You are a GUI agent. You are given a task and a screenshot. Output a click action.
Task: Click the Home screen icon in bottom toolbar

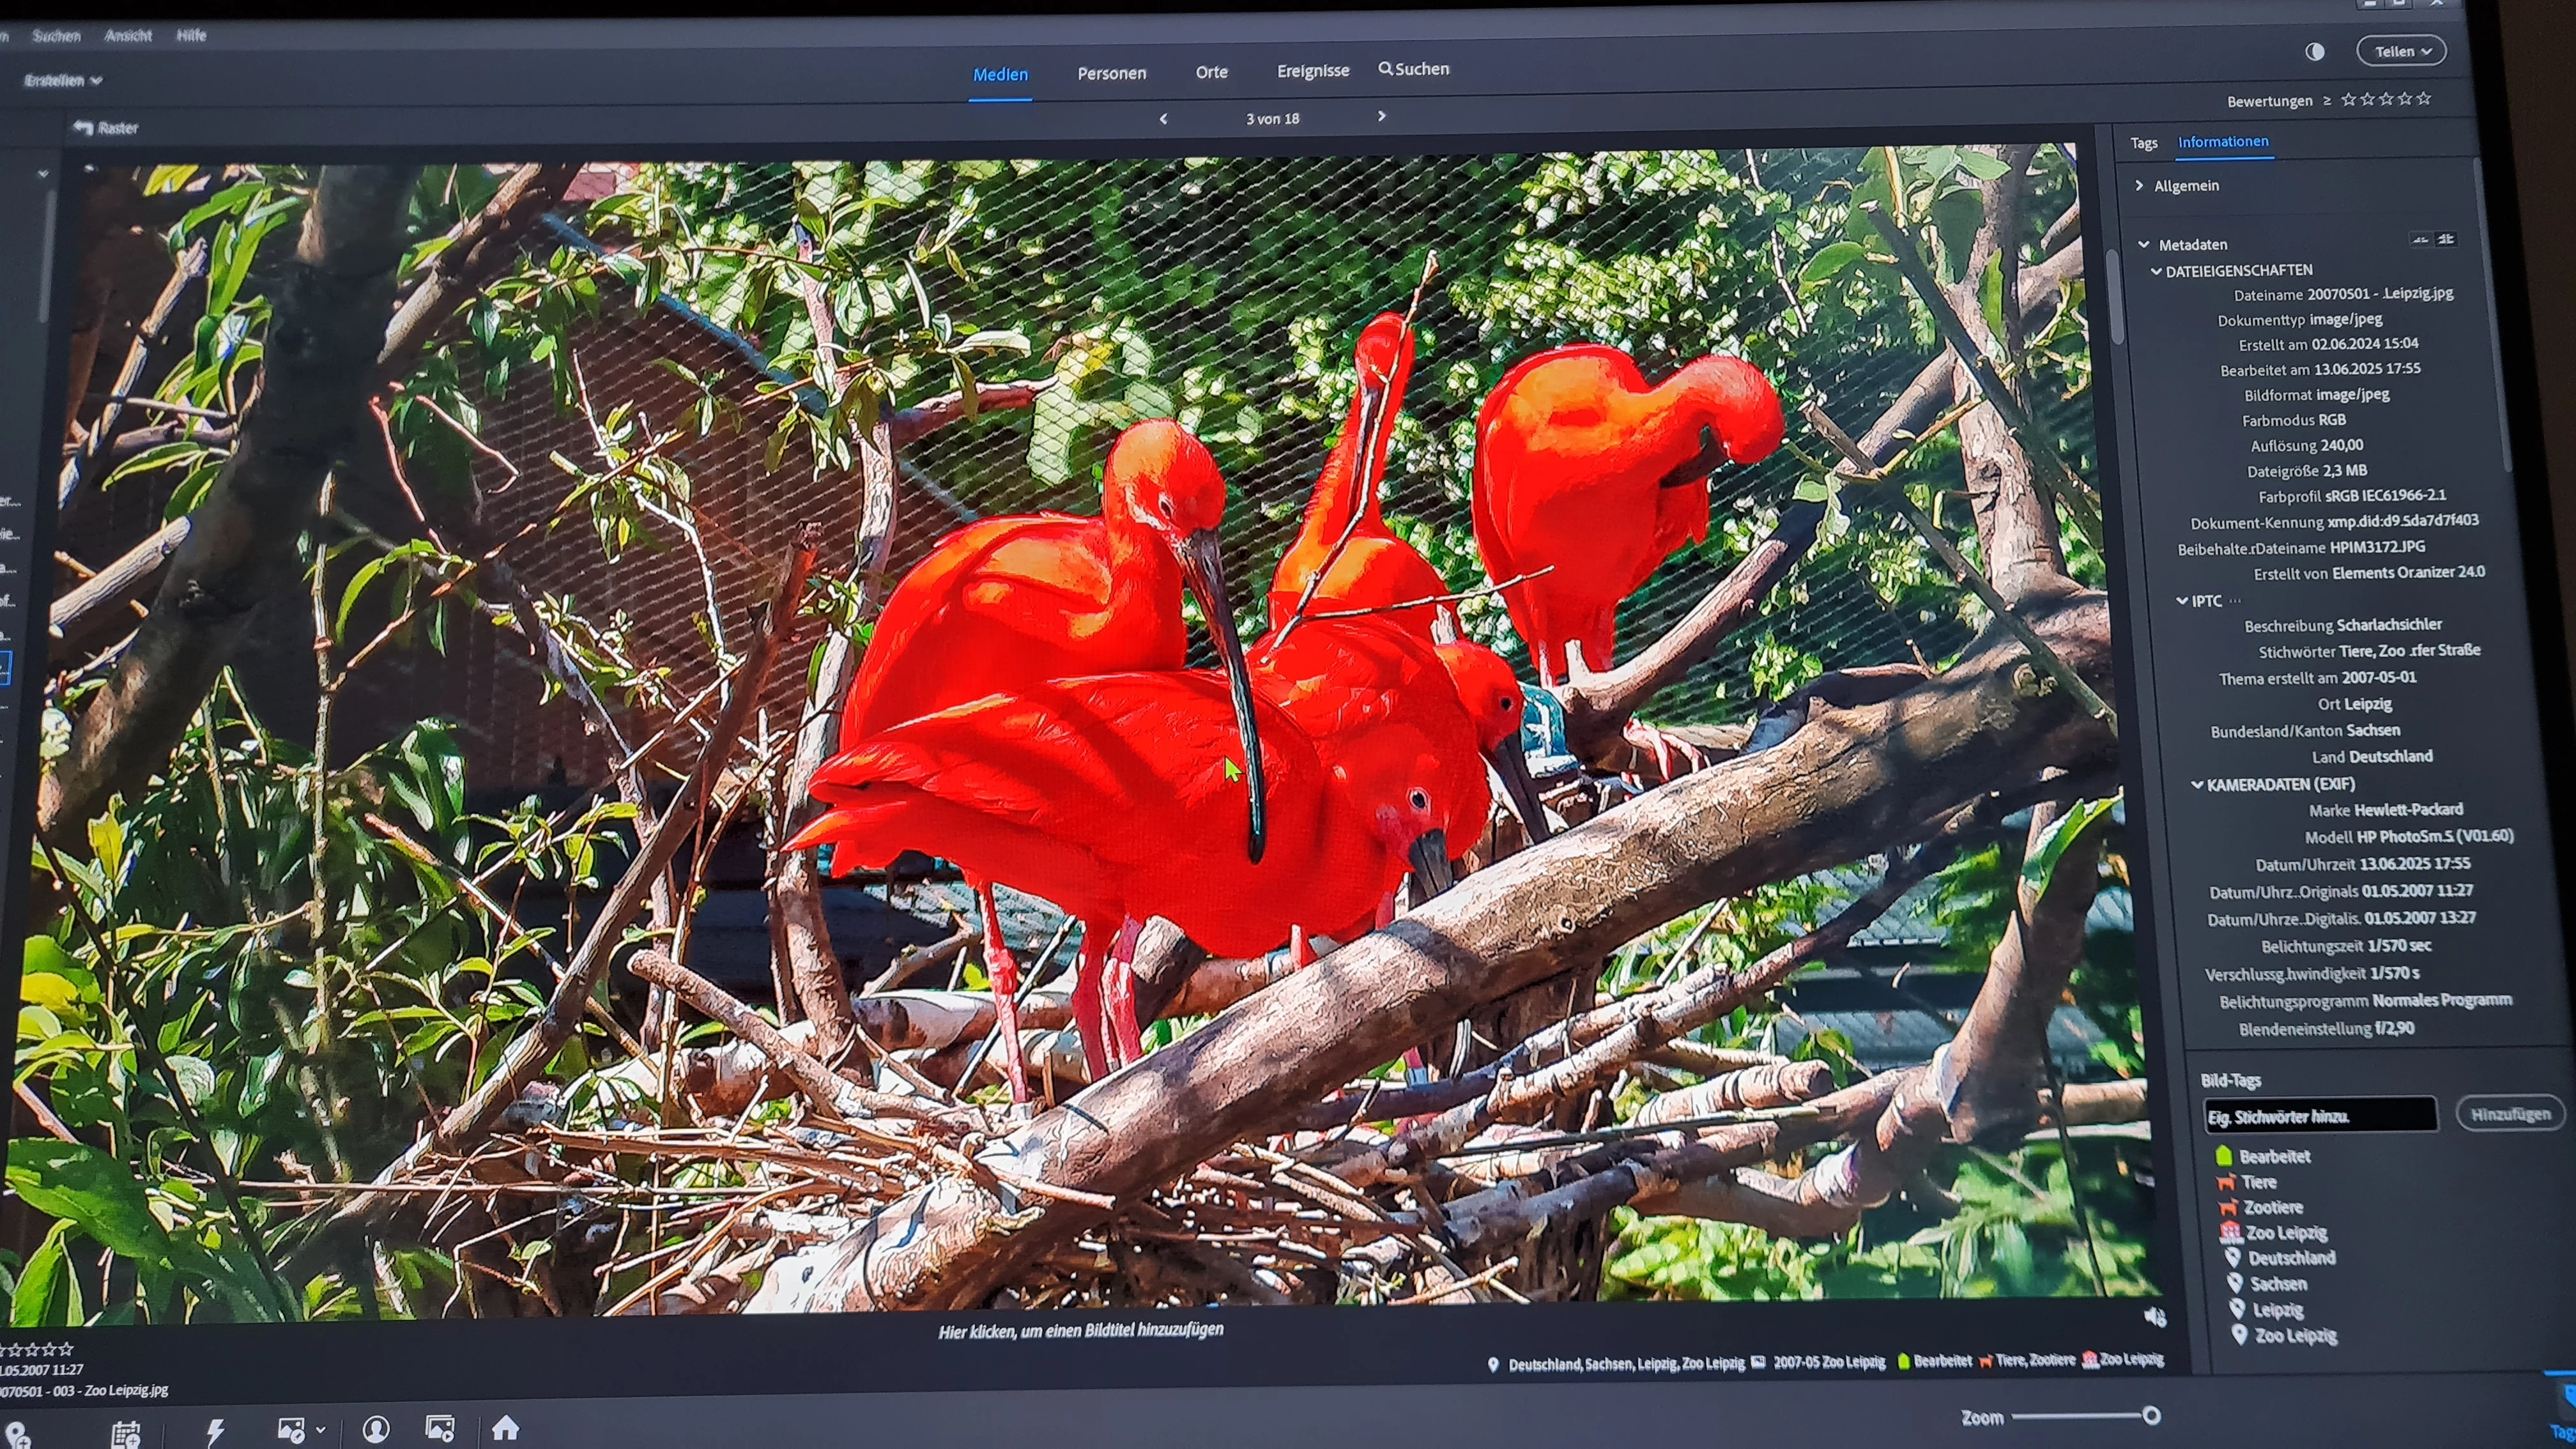[x=505, y=1428]
